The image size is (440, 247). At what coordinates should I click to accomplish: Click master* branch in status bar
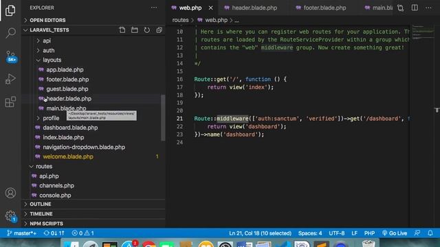(21, 233)
